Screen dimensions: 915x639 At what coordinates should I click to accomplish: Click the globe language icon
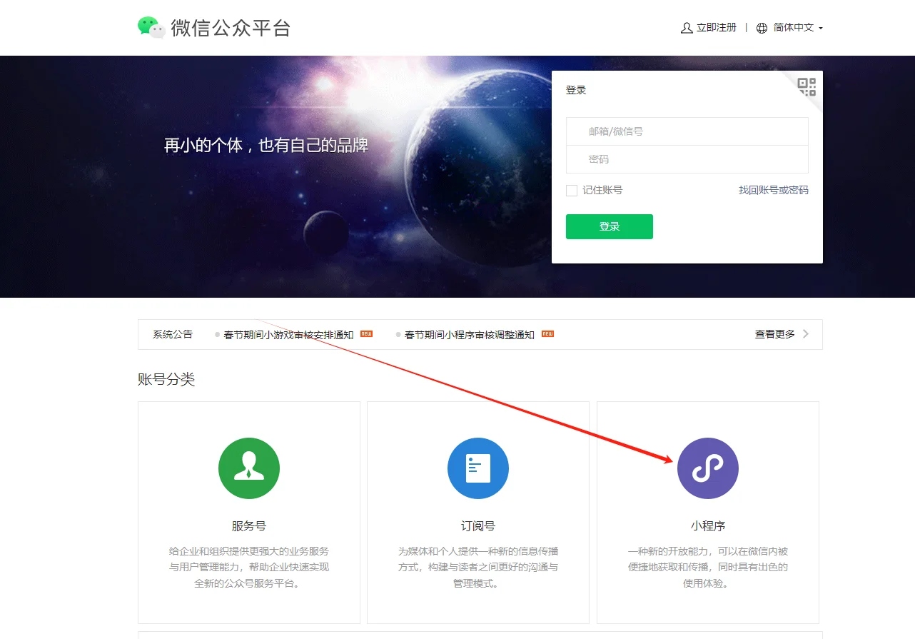pyautogui.click(x=762, y=28)
